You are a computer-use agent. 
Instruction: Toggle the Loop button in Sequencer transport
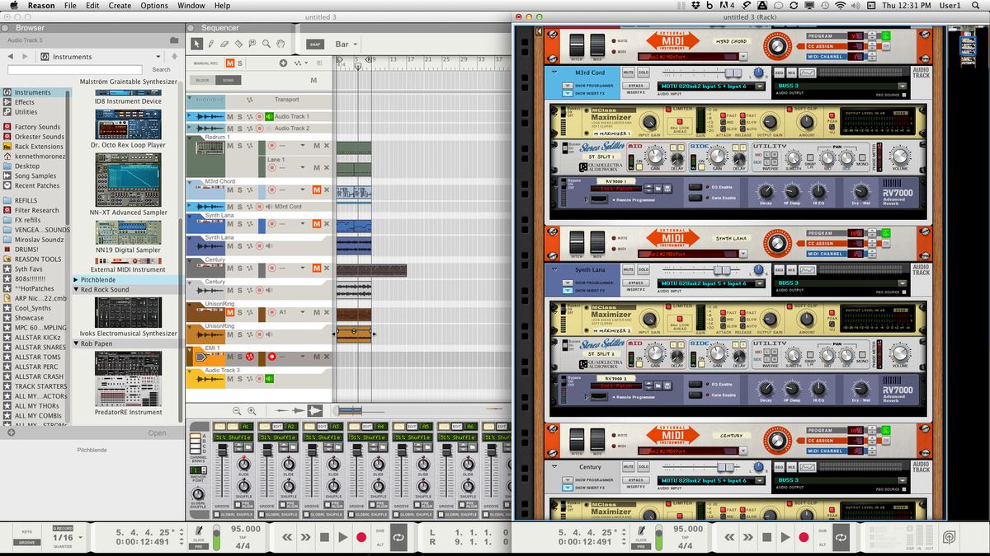(x=398, y=537)
